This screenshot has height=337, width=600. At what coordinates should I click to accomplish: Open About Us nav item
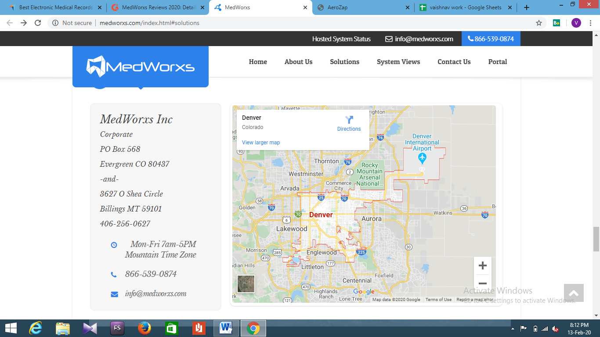(x=298, y=62)
